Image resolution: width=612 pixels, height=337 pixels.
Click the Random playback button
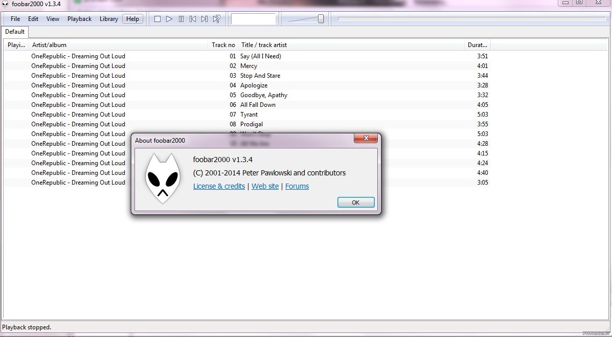[x=217, y=19]
